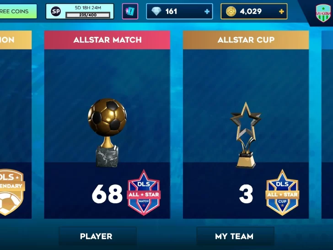Click the 4,029 coins balance
This screenshot has height=250, width=333.
pos(251,11)
